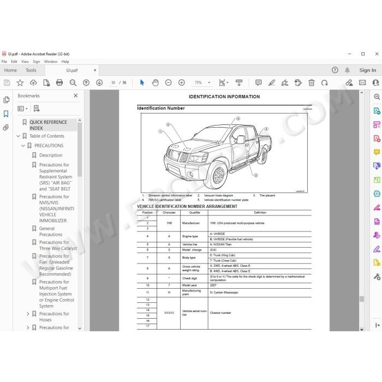Open Comment tool in right pane

377,152
